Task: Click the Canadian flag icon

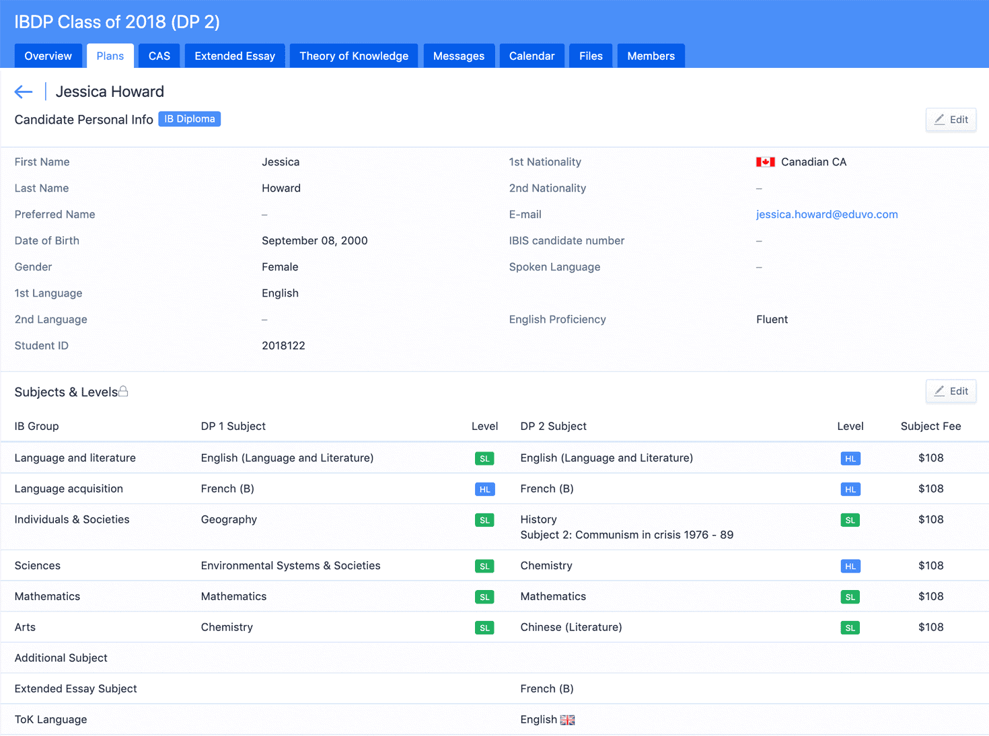Action: [x=765, y=162]
